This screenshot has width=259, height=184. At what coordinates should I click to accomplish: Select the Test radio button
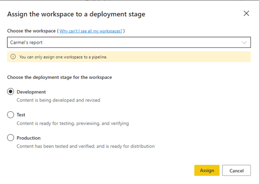(11, 115)
